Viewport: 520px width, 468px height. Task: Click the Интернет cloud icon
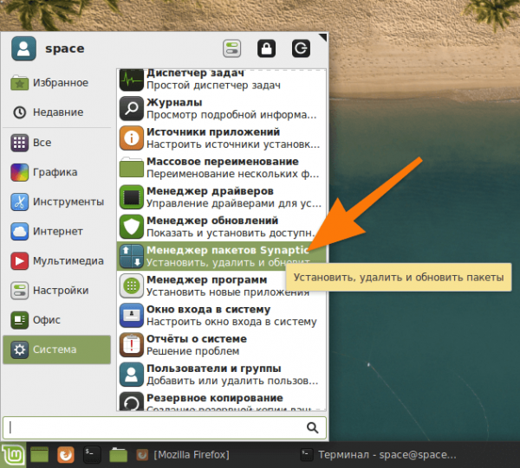tap(20, 231)
